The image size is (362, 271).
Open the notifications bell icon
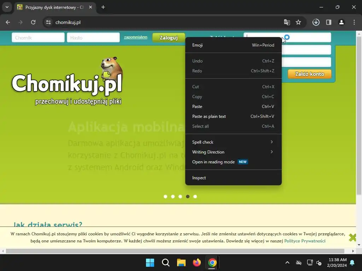[352, 263]
